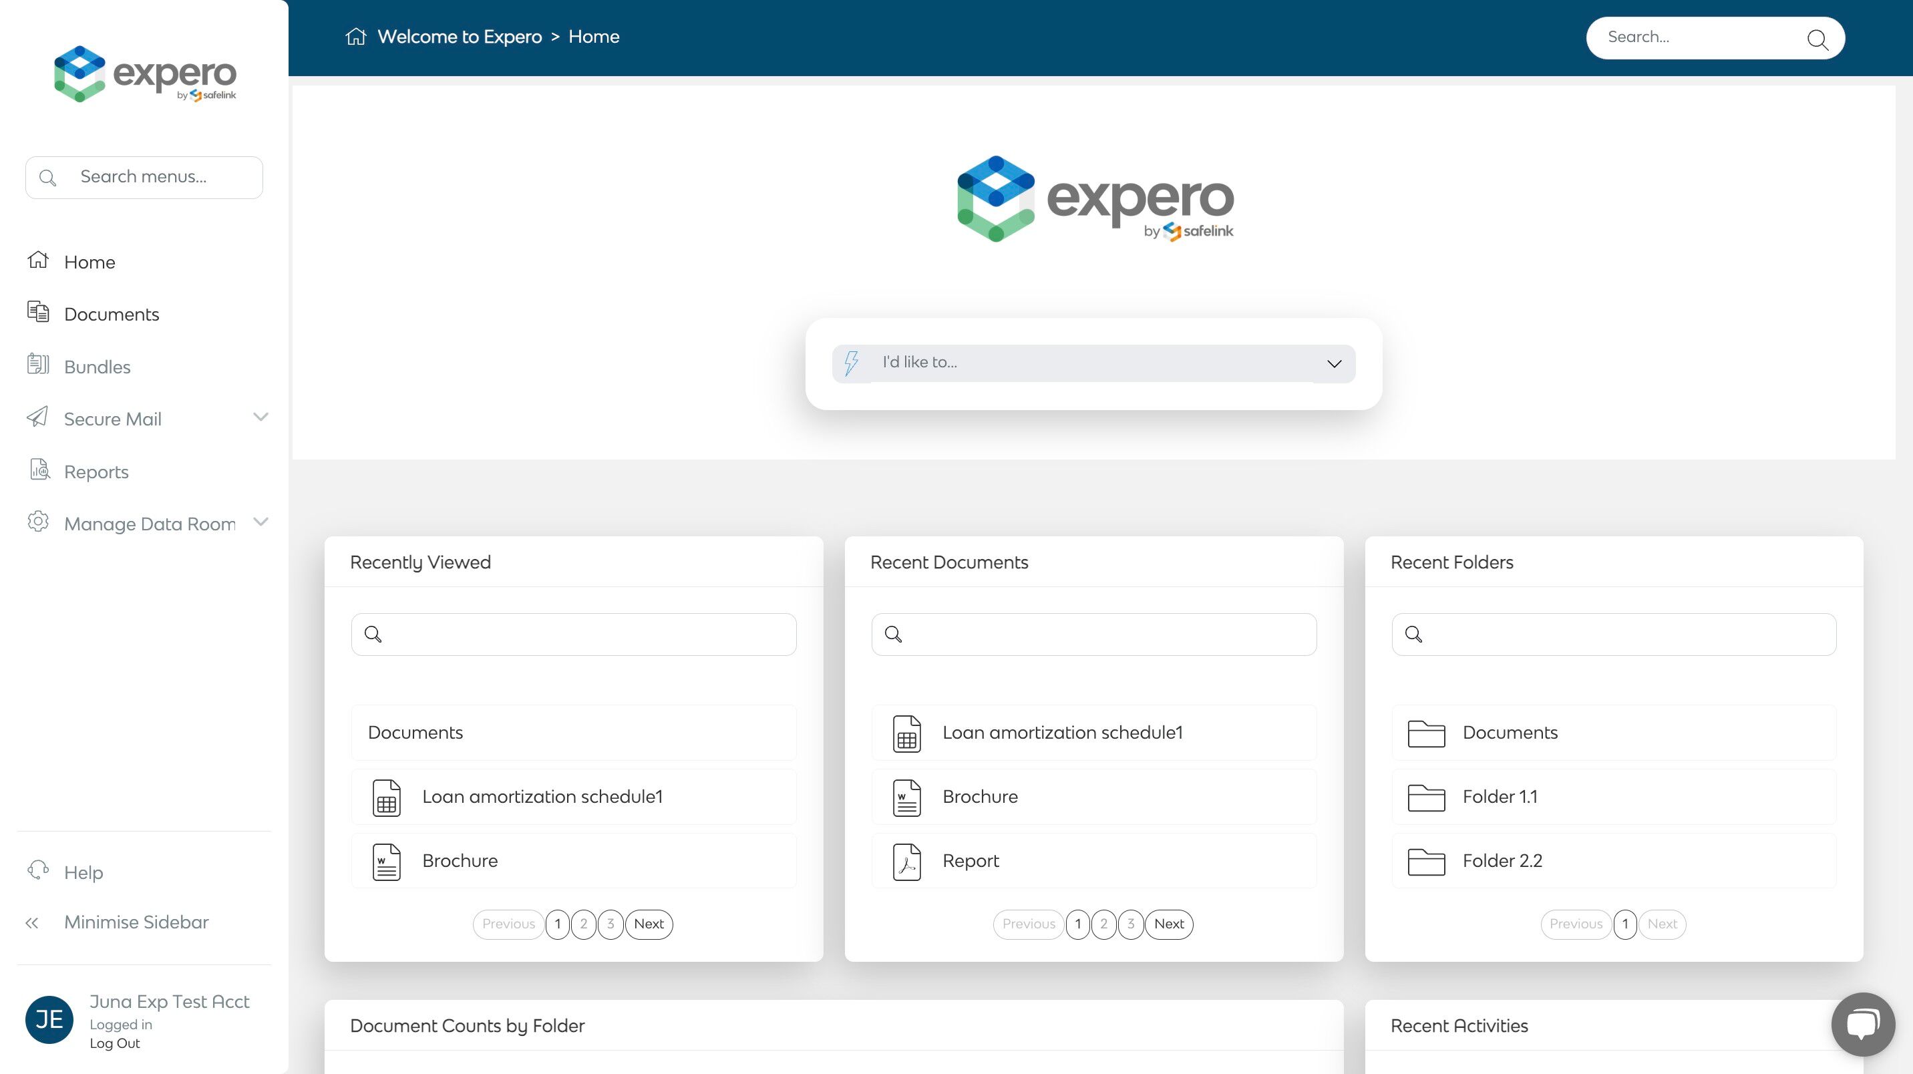Select Home in the sidebar menu

click(x=89, y=262)
